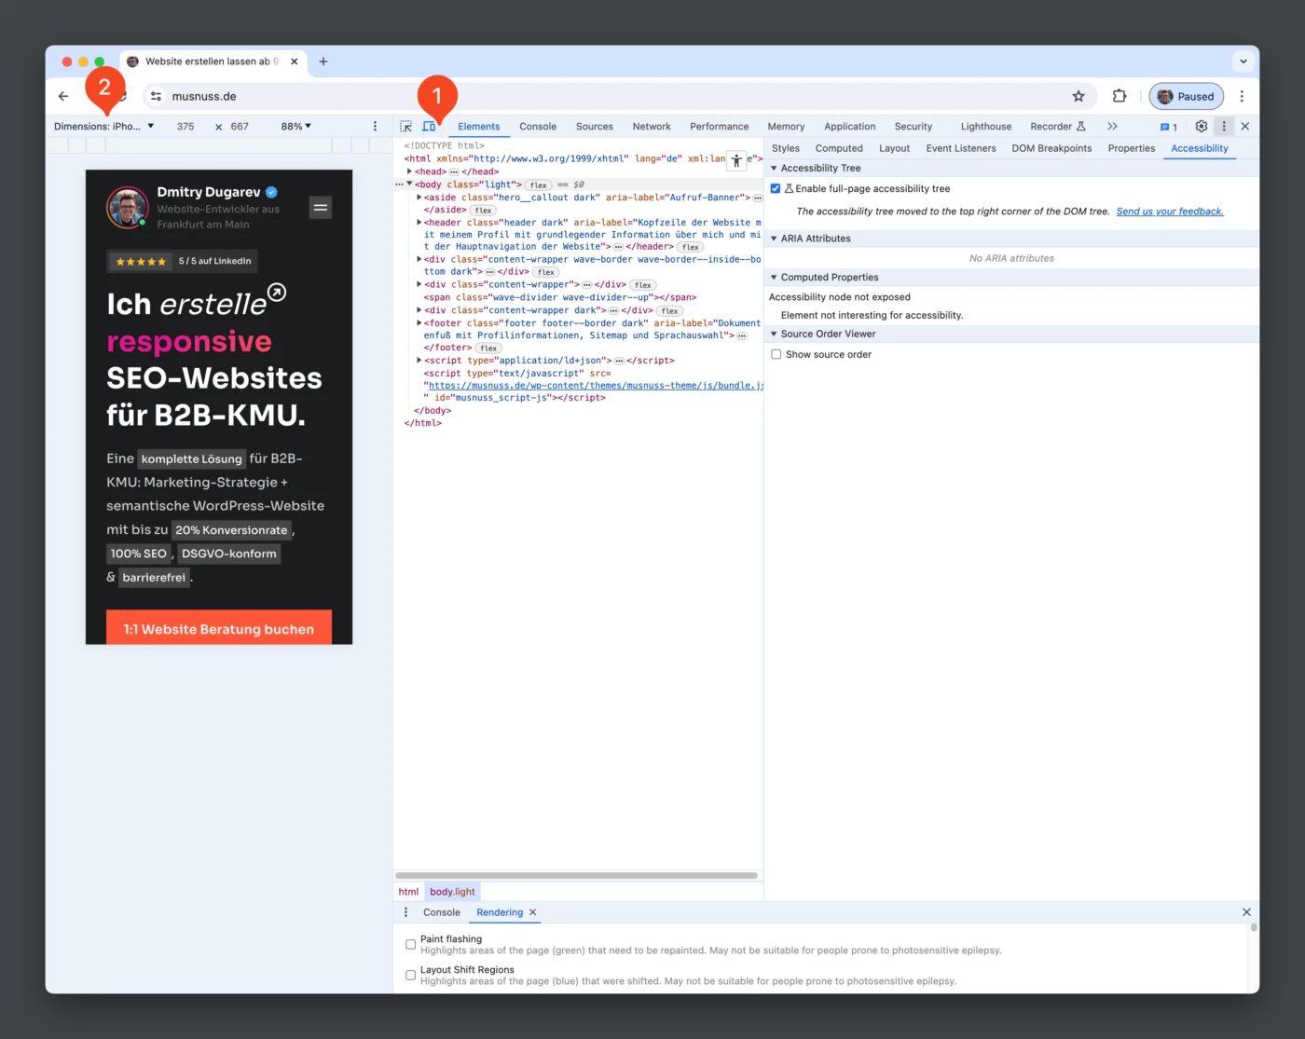View site information icon beside musnuss.de

[156, 96]
